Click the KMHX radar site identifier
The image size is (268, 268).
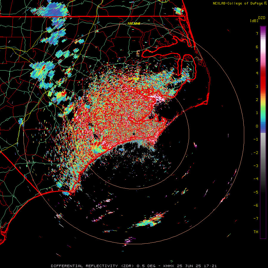point(169,266)
